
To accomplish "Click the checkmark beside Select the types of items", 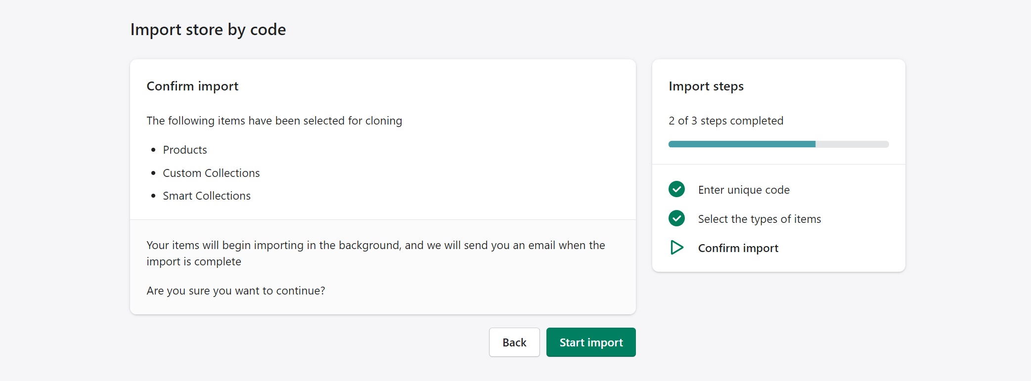I will (x=676, y=218).
